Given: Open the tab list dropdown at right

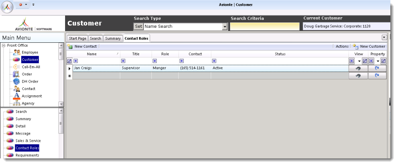Looking at the screenshot, I should click(x=384, y=37).
